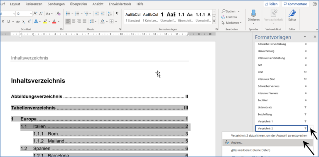Open the Schriftart dialog launcher

[x=61, y=29]
